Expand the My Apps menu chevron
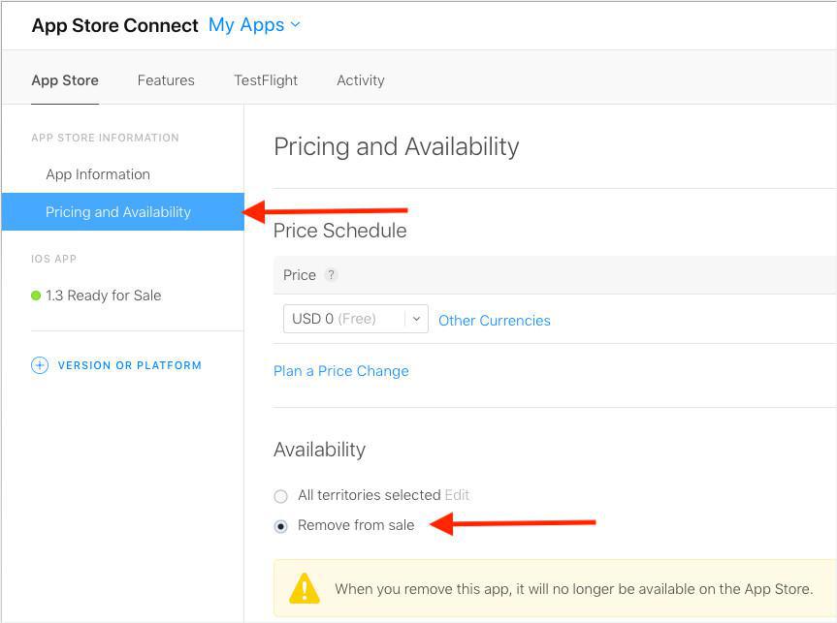 point(296,24)
